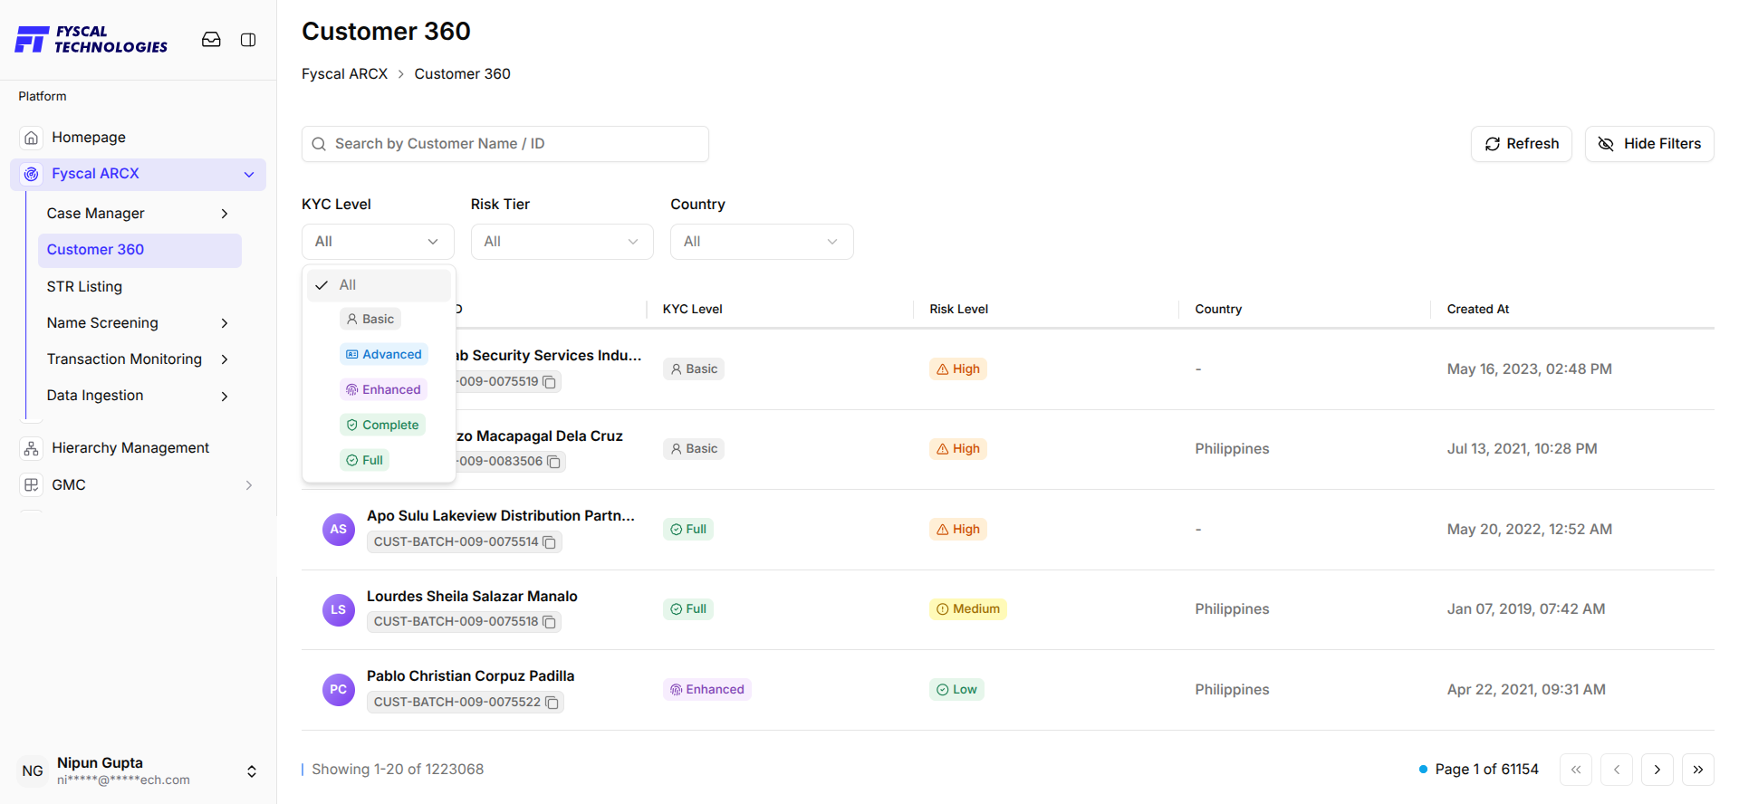Click the GMC grid icon
The image size is (1739, 804).
(x=32, y=485)
